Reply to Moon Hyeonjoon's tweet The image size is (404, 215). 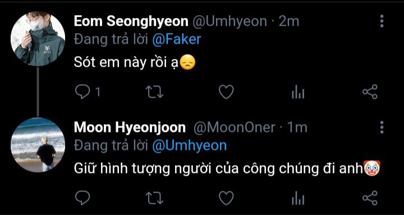[82, 198]
